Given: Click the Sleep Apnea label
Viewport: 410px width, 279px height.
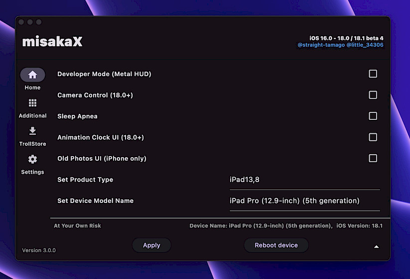Looking at the screenshot, I should (77, 116).
